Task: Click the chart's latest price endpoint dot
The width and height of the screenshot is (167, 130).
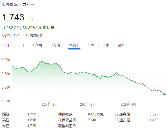Action: tap(164, 94)
